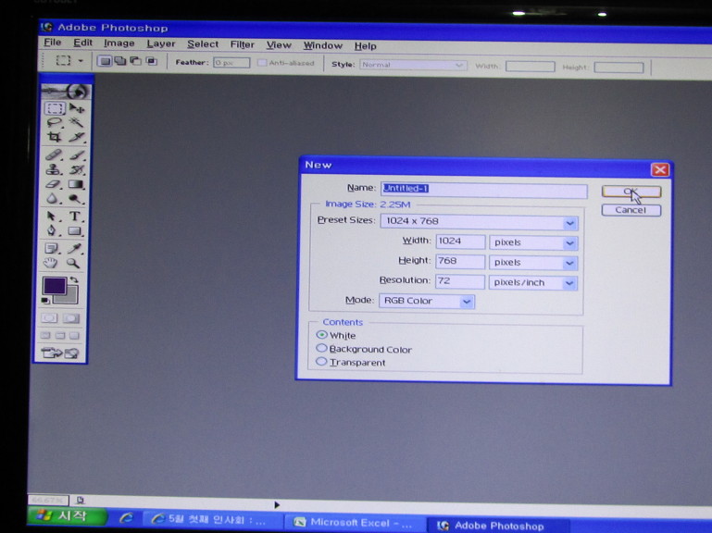Select the Eraser tool
This screenshot has width=712, height=533.
[x=54, y=184]
